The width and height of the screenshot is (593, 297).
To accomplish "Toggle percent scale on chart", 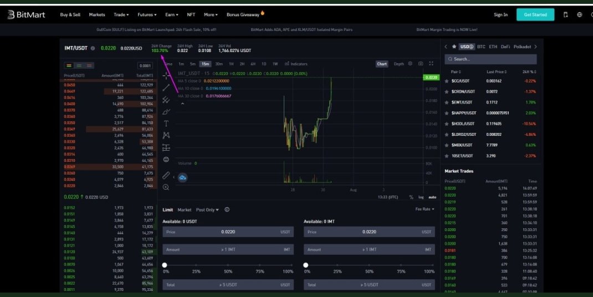I will pyautogui.click(x=411, y=197).
